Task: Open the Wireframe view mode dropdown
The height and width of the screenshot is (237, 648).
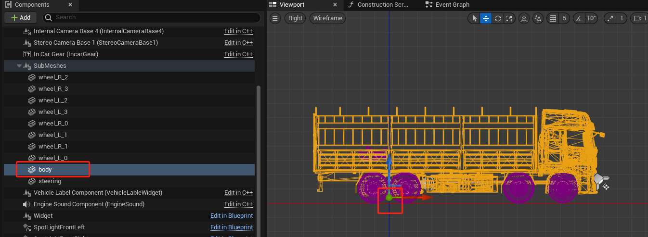Action: (x=327, y=18)
